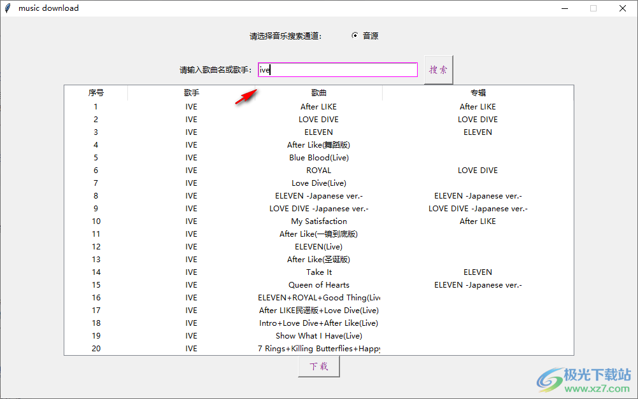Select the 音源 search channel radio button

coord(355,36)
